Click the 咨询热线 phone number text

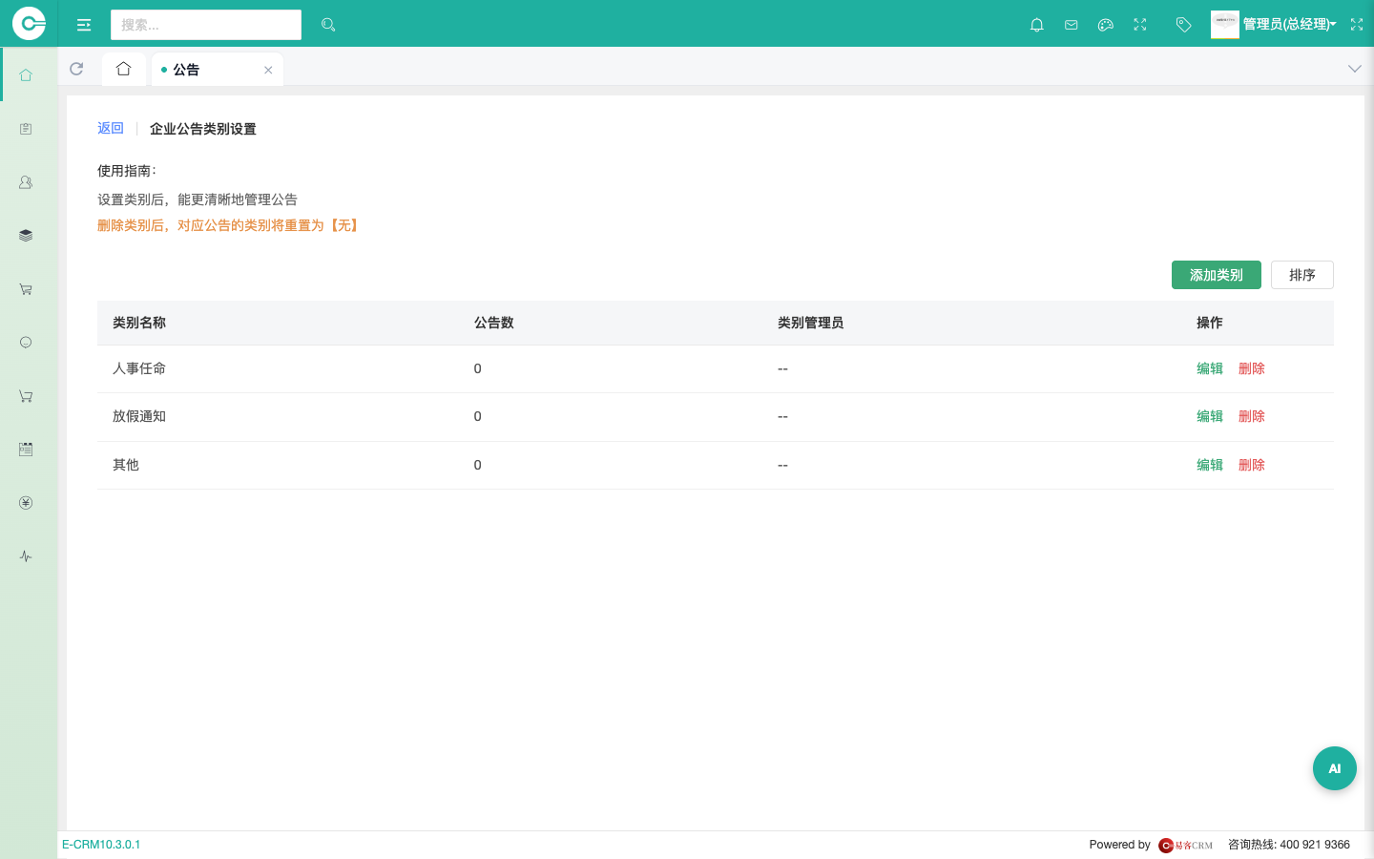1289,845
